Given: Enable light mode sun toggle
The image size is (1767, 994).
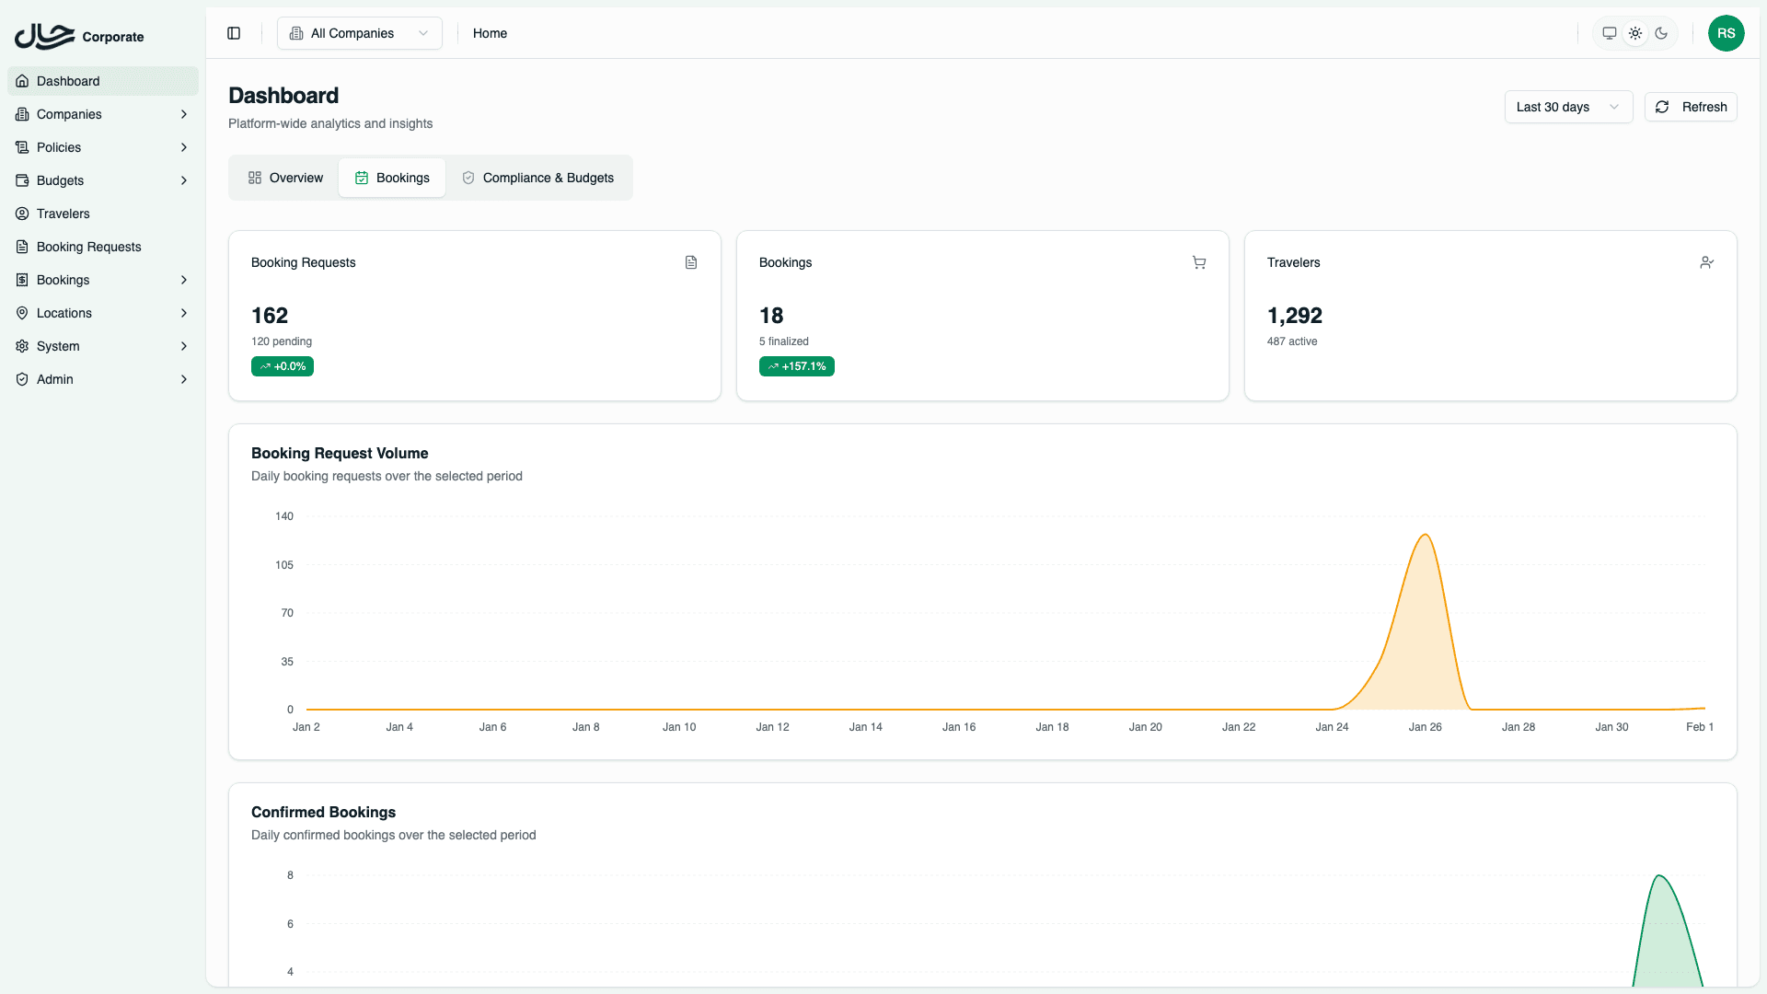Looking at the screenshot, I should click(1634, 33).
